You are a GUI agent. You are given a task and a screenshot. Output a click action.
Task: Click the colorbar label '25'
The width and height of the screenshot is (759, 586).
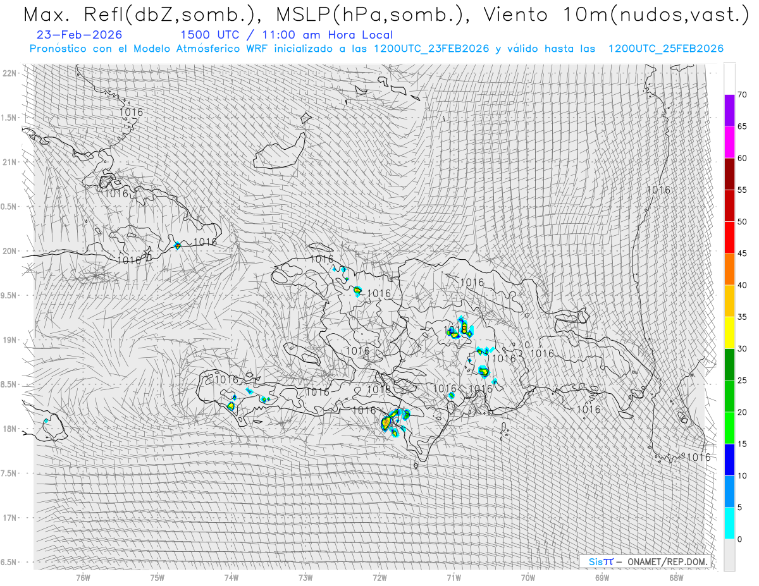coord(742,381)
